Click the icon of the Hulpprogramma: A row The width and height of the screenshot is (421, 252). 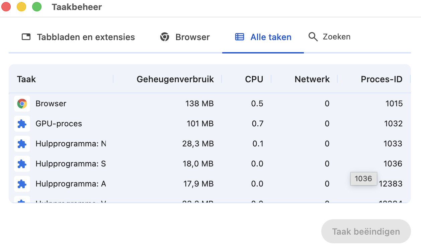(22, 183)
